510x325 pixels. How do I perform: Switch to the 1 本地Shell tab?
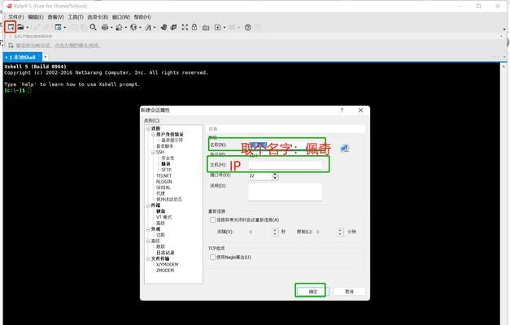pos(23,57)
